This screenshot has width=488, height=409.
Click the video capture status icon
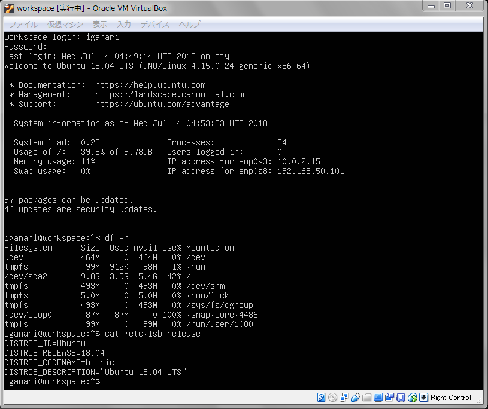pyautogui.click(x=389, y=398)
